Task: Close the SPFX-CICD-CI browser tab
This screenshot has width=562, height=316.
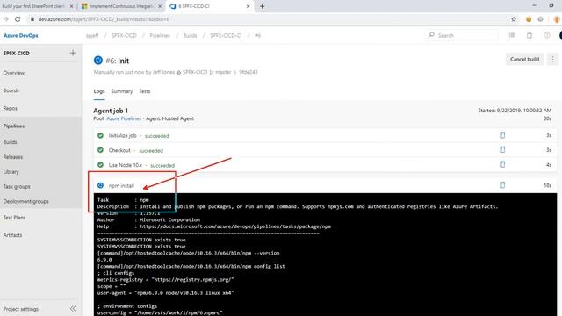Action: 248,6
